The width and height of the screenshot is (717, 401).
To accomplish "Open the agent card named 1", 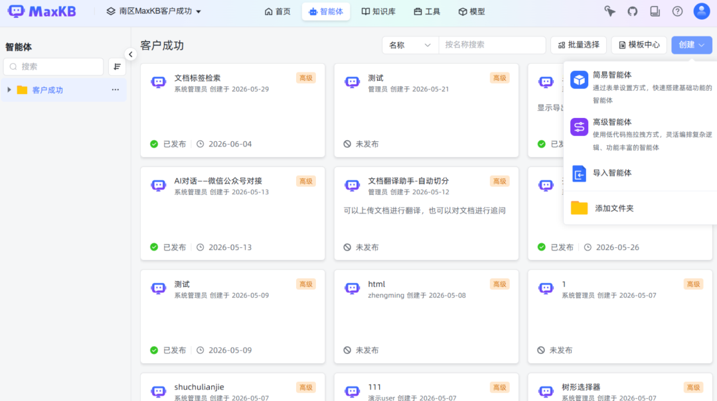I will coord(620,317).
